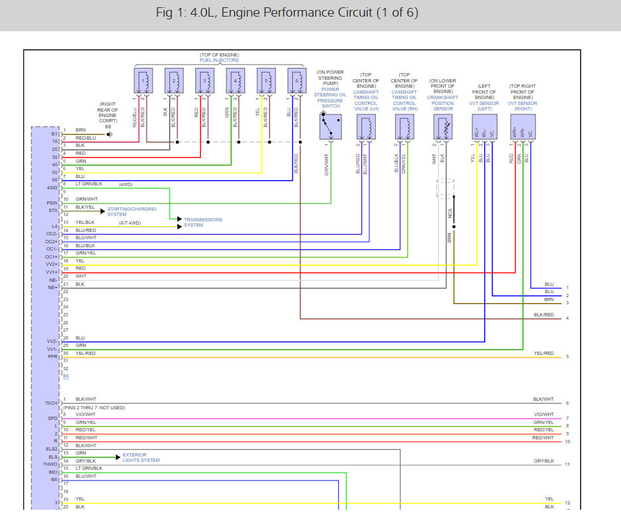Click the 'YEL/BLK' label at pin 13
Viewport: 621px width, 529px height.
[85, 222]
